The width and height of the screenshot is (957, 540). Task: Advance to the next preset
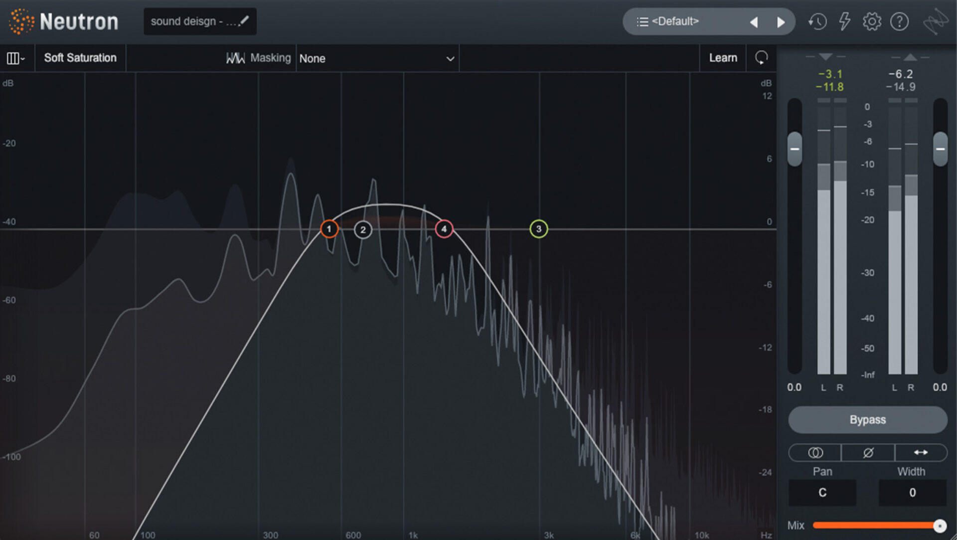pyautogui.click(x=781, y=22)
